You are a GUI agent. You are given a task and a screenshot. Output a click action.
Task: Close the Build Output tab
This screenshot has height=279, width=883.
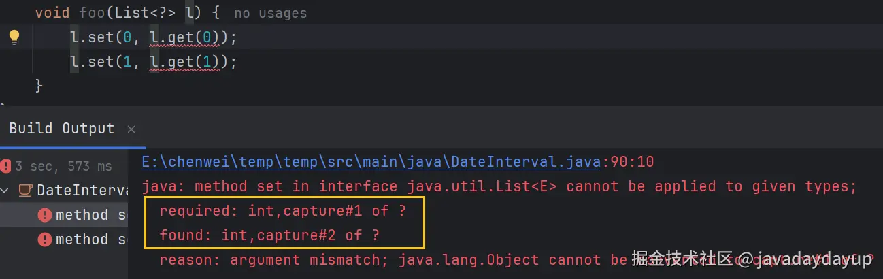click(131, 129)
